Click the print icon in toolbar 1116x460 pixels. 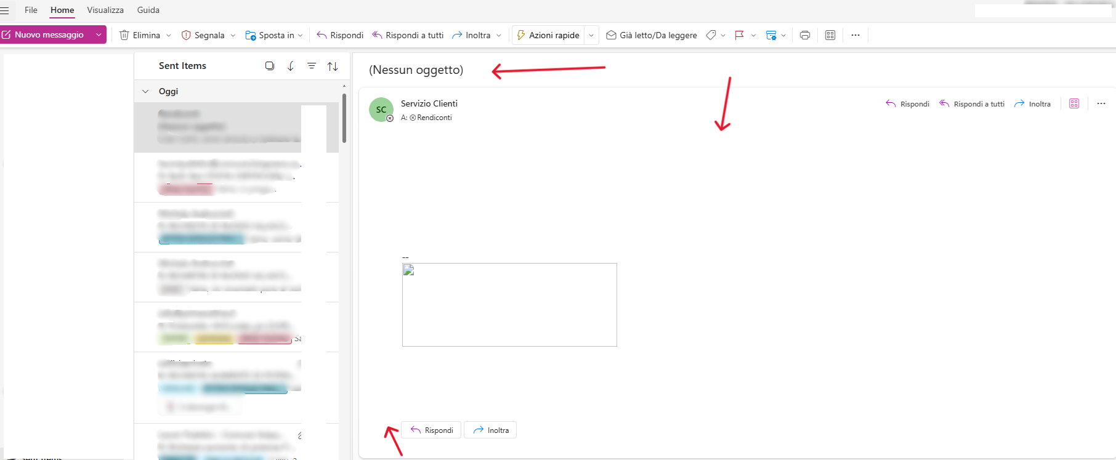coord(804,35)
